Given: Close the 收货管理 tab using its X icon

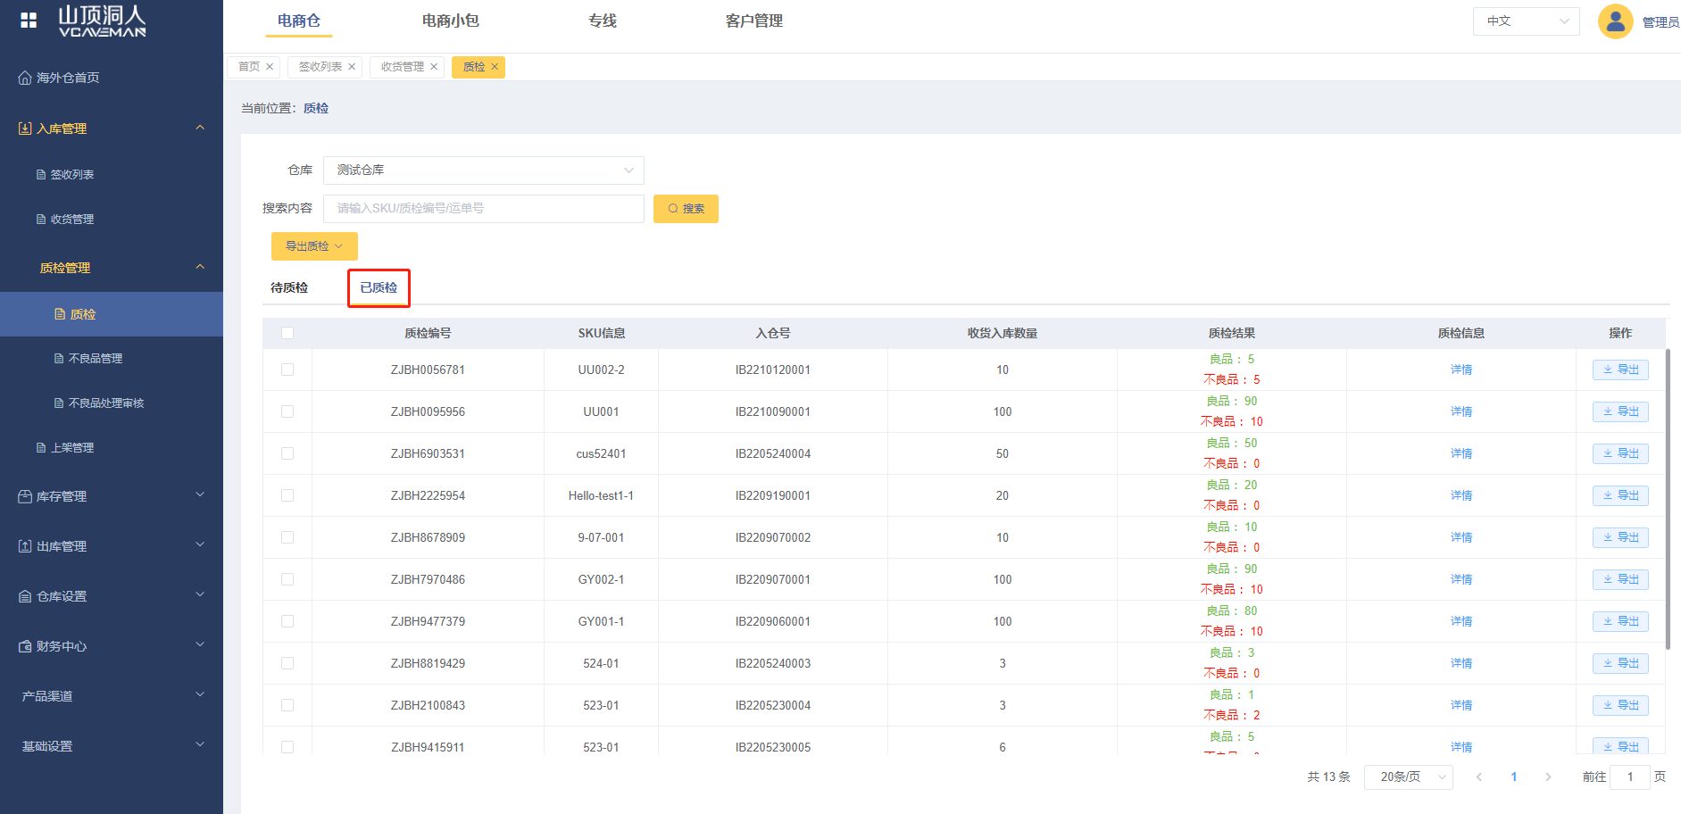Looking at the screenshot, I should [434, 67].
